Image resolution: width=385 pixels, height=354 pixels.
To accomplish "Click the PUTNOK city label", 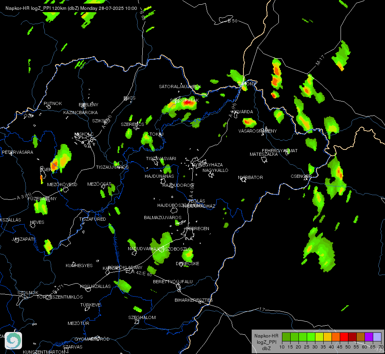I will coord(53,103).
